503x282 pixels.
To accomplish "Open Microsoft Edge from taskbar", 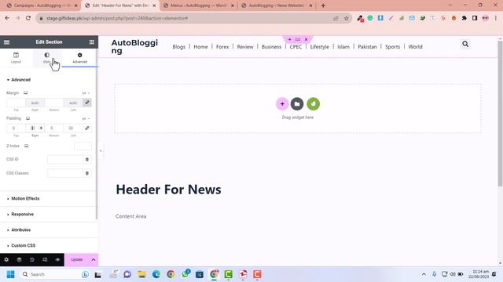I will 156,274.
